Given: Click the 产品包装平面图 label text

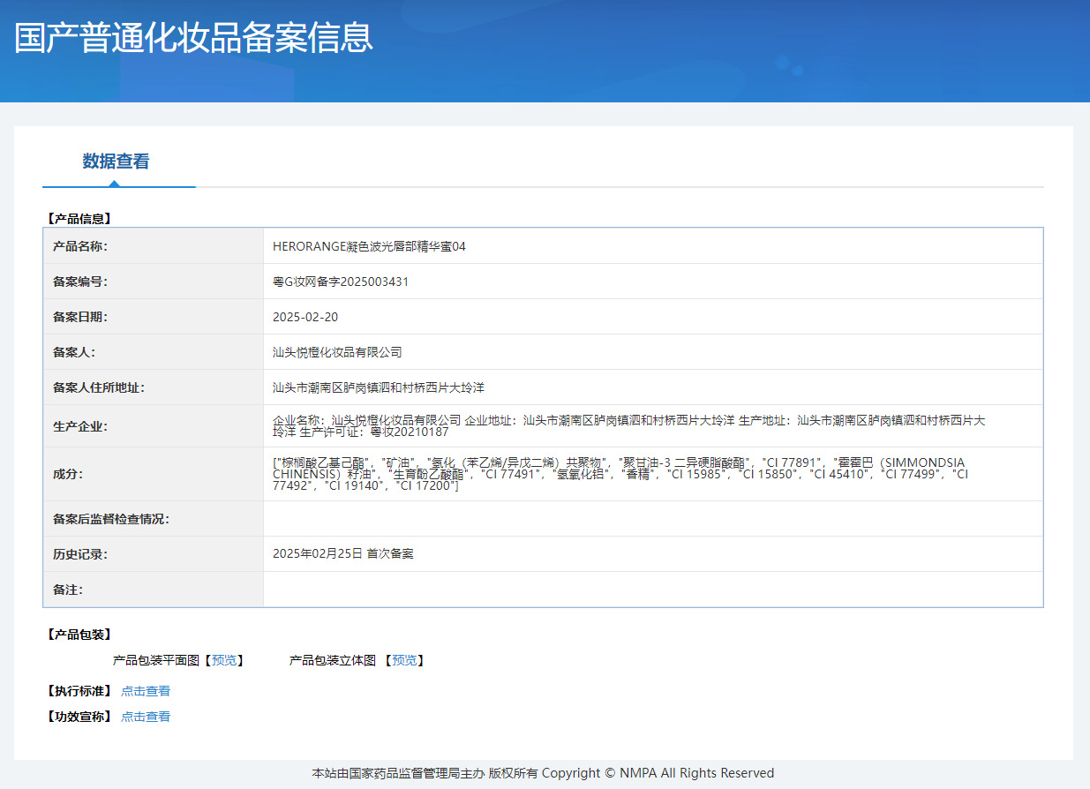Looking at the screenshot, I should point(156,660).
